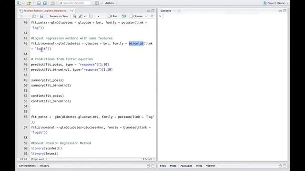
Task: Click the New File icon
Action: click(19, 3)
